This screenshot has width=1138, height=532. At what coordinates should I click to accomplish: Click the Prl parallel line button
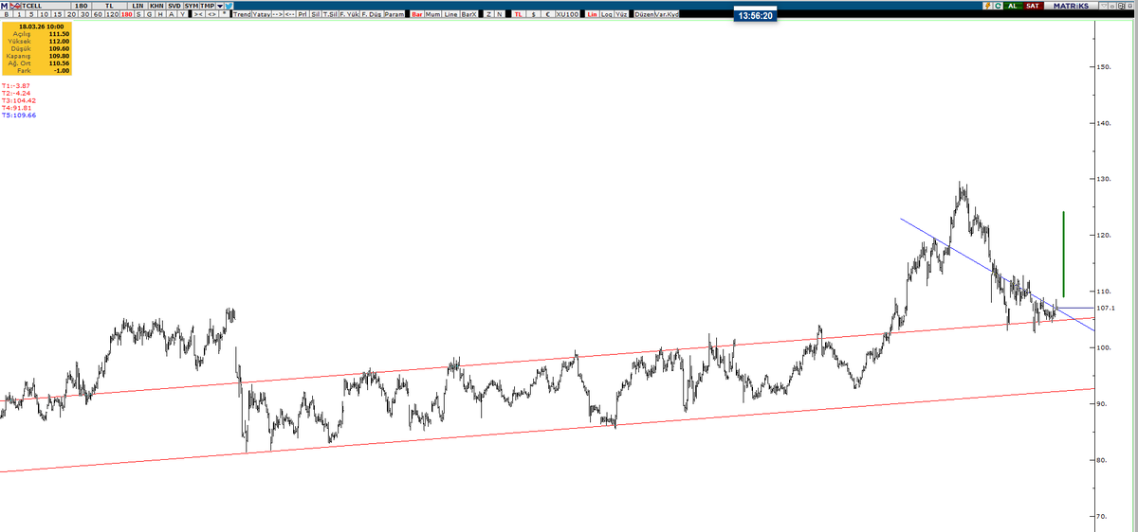(303, 15)
